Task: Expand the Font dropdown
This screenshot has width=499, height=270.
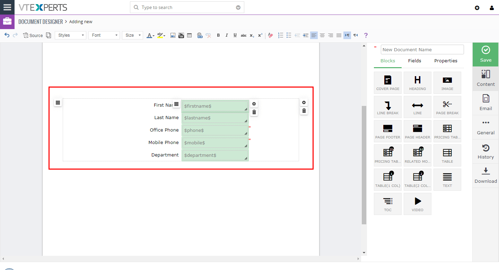Action: point(104,35)
